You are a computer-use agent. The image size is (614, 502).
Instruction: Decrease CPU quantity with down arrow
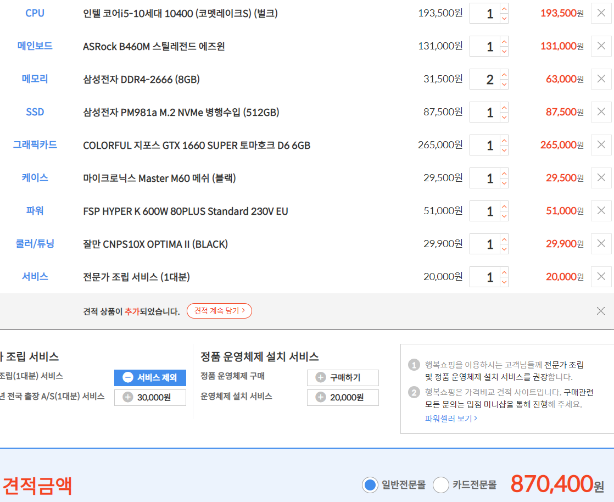[x=504, y=19]
